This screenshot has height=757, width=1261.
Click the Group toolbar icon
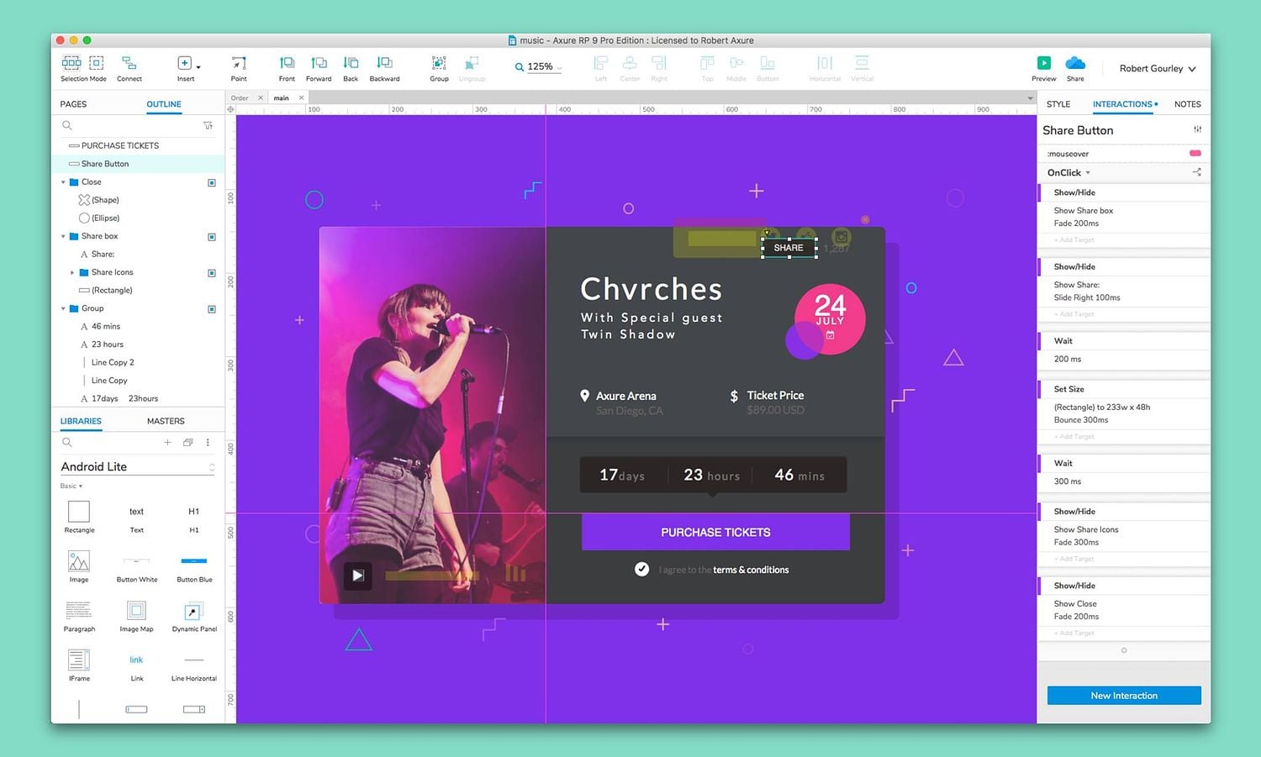pyautogui.click(x=439, y=63)
